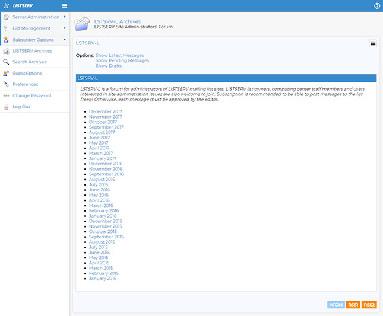Open April 2017 archive
The width and height of the screenshot is (383, 316).
tap(99, 148)
